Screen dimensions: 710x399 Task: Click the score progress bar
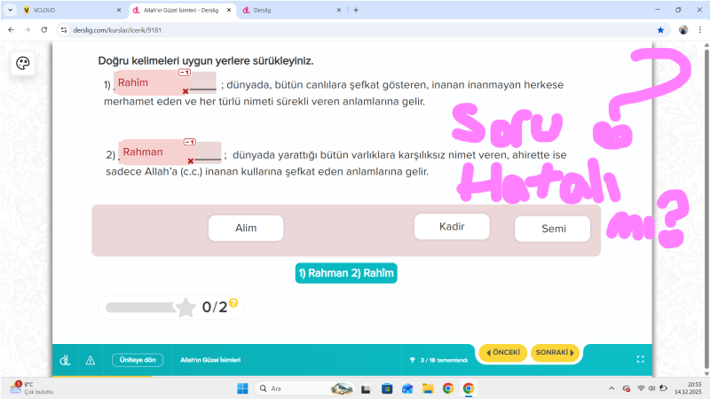tap(141, 308)
